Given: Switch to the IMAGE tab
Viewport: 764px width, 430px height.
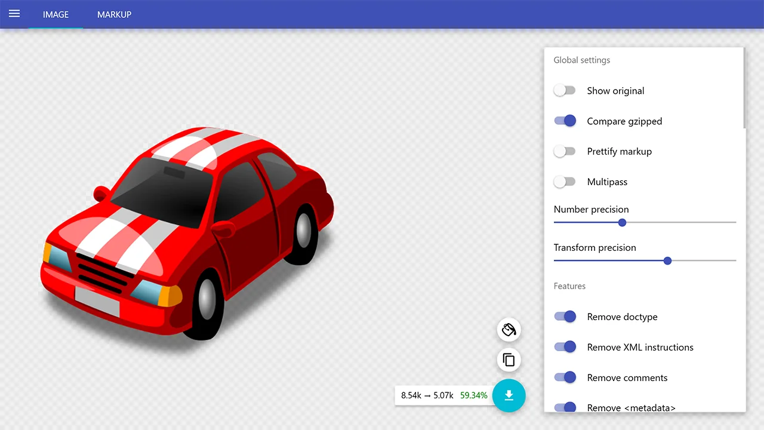Looking at the screenshot, I should pyautogui.click(x=56, y=14).
